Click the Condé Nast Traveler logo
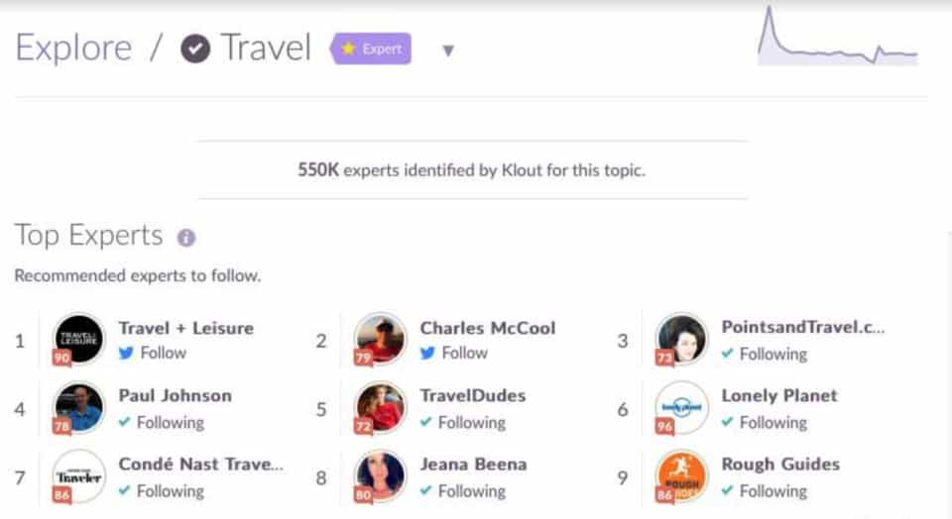This screenshot has width=952, height=519. [x=79, y=476]
